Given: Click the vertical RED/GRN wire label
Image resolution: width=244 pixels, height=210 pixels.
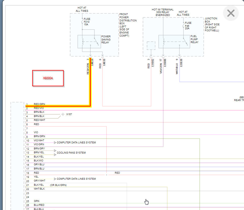Looking at the screenshot, I should [x=88, y=69].
